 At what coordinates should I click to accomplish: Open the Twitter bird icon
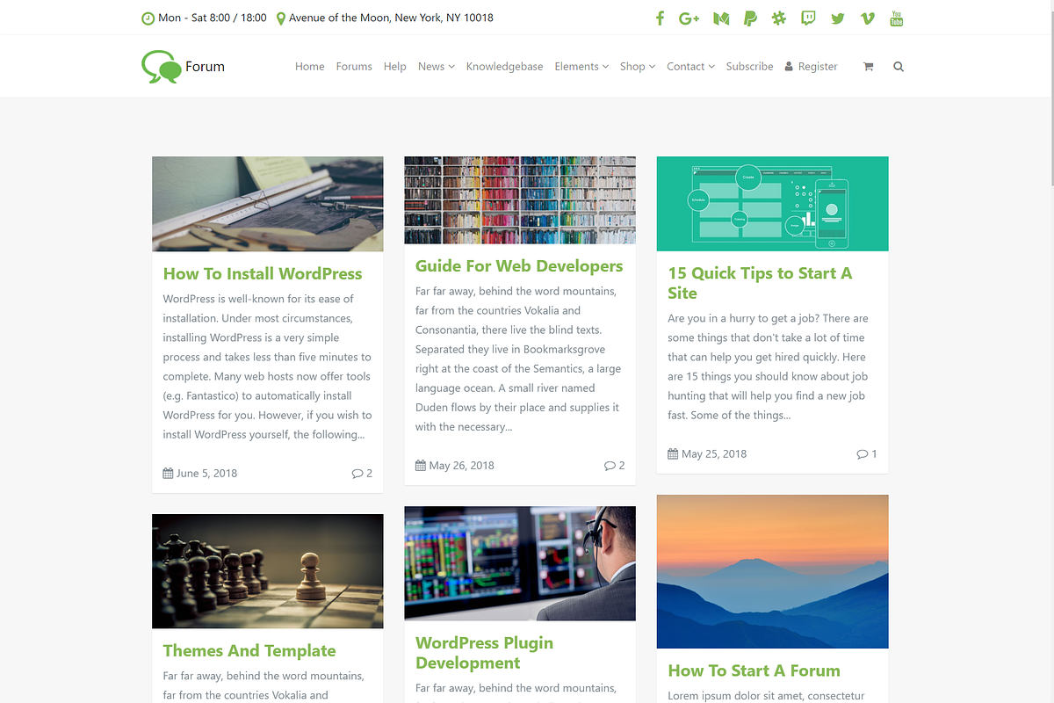838,18
